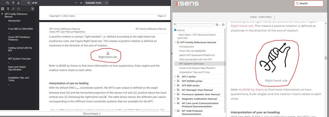Zoom out with the minus button
The image size is (329, 117).
pyautogui.click(x=76, y=3)
